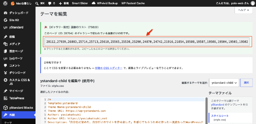Visit site via Macな暮らし icon
The image size is (256, 124).
(12, 3)
